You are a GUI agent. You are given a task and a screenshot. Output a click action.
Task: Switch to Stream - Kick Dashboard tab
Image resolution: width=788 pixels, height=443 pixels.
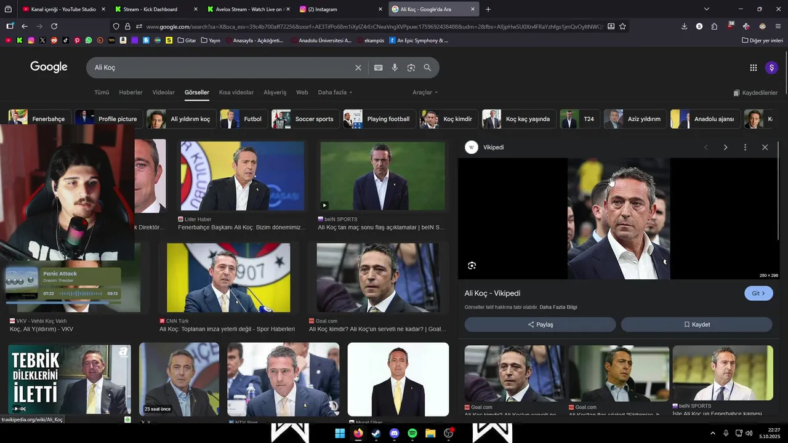156,9
